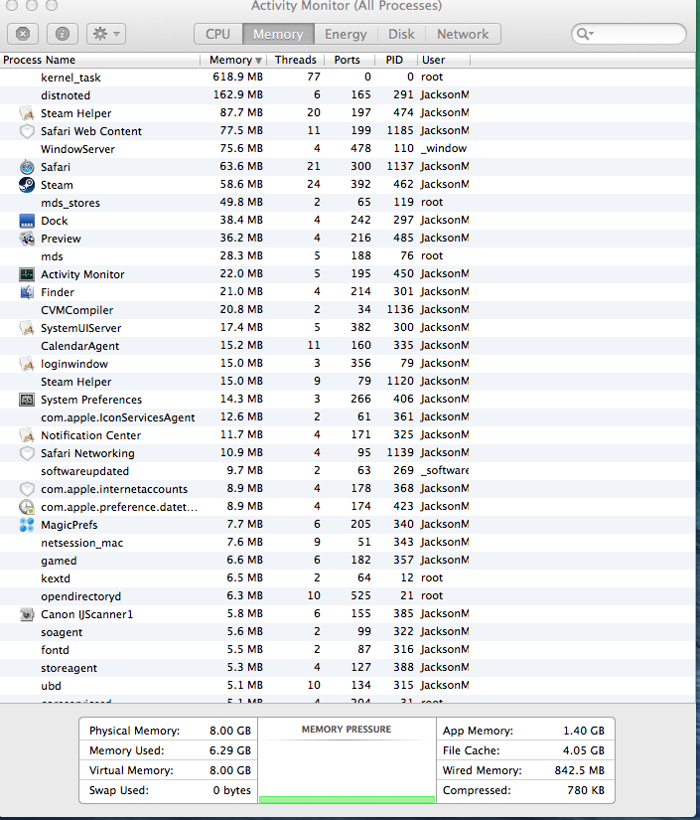
Task: Select the CVMCompiler process
Action: tap(350, 310)
